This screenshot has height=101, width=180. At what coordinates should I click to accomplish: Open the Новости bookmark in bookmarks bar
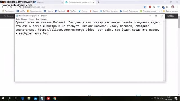(x=48, y=11)
